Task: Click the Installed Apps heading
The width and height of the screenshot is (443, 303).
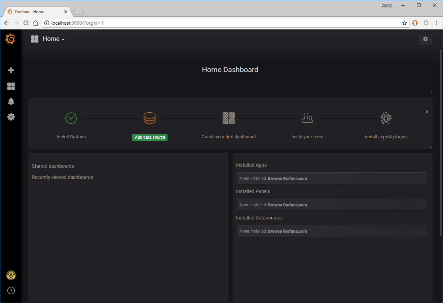Action: pos(251,165)
